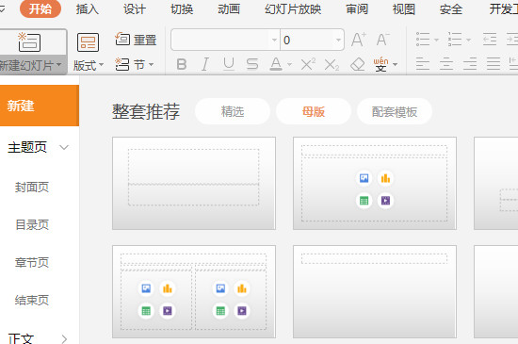Toggle italic formatting
Image resolution: width=518 pixels, height=344 pixels.
[204, 64]
